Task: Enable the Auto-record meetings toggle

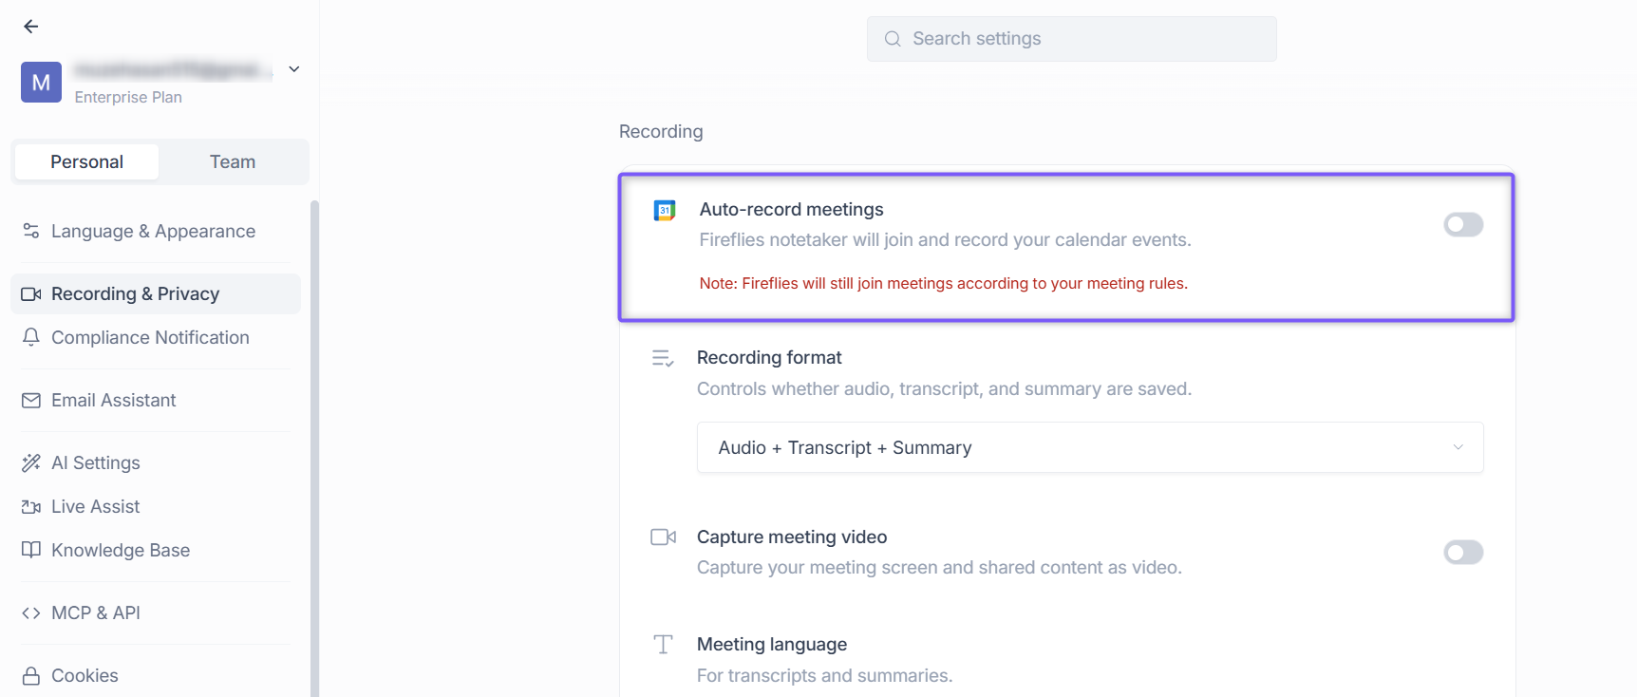Action: [1463, 224]
